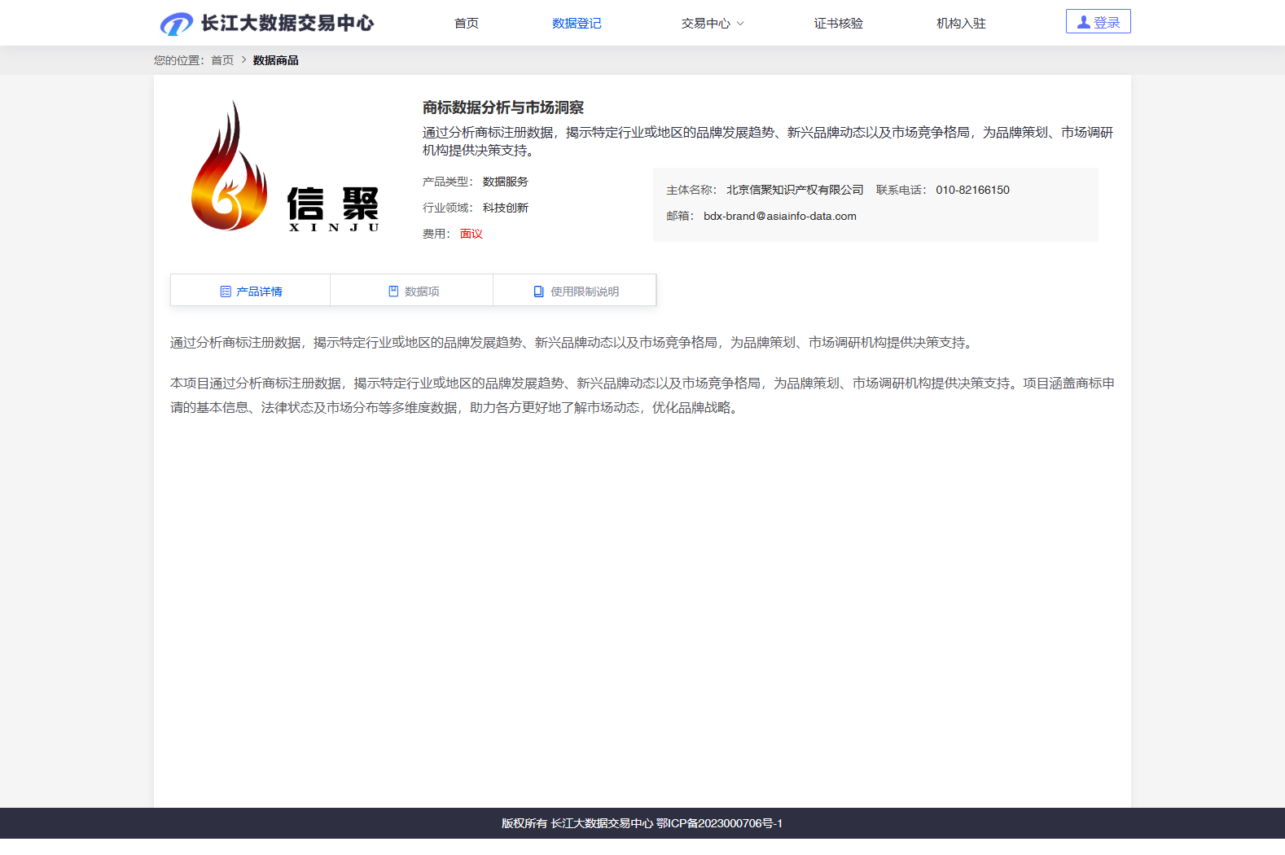Open the 交易中心 menu

click(x=706, y=24)
